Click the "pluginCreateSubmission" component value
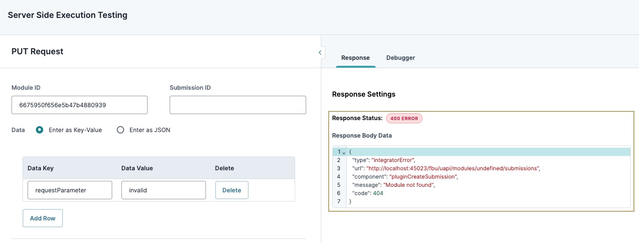The height and width of the screenshot is (243, 639). click(x=423, y=177)
